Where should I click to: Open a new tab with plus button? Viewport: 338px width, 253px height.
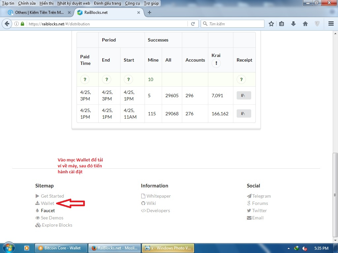coord(150,13)
